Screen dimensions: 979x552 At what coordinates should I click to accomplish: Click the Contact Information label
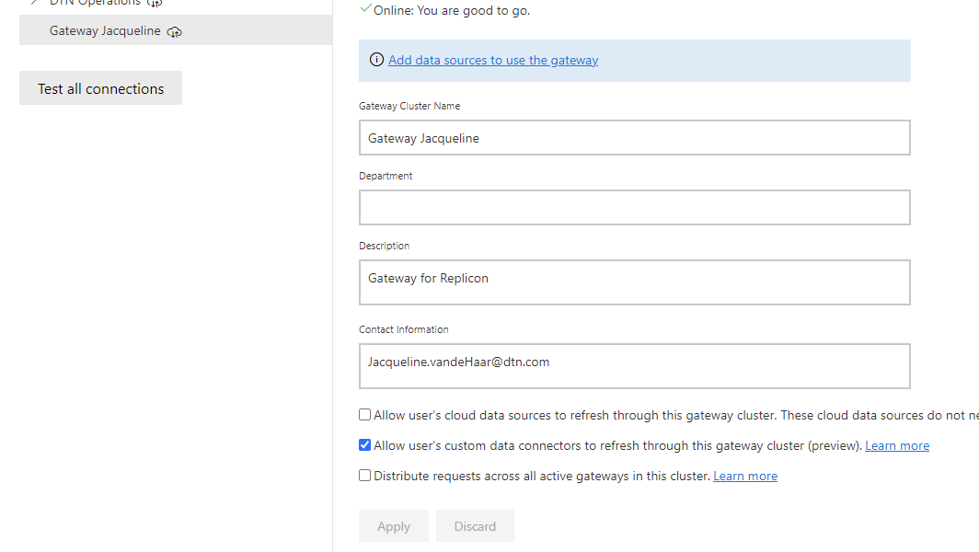(403, 329)
